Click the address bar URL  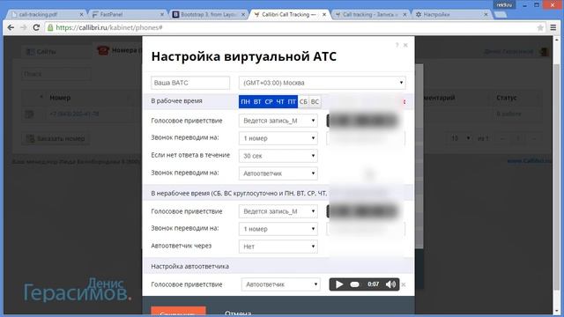(109, 27)
